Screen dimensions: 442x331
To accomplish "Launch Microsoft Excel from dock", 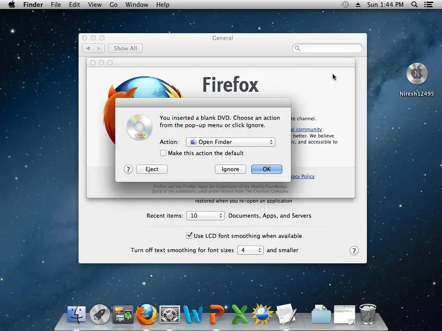I will click(239, 314).
